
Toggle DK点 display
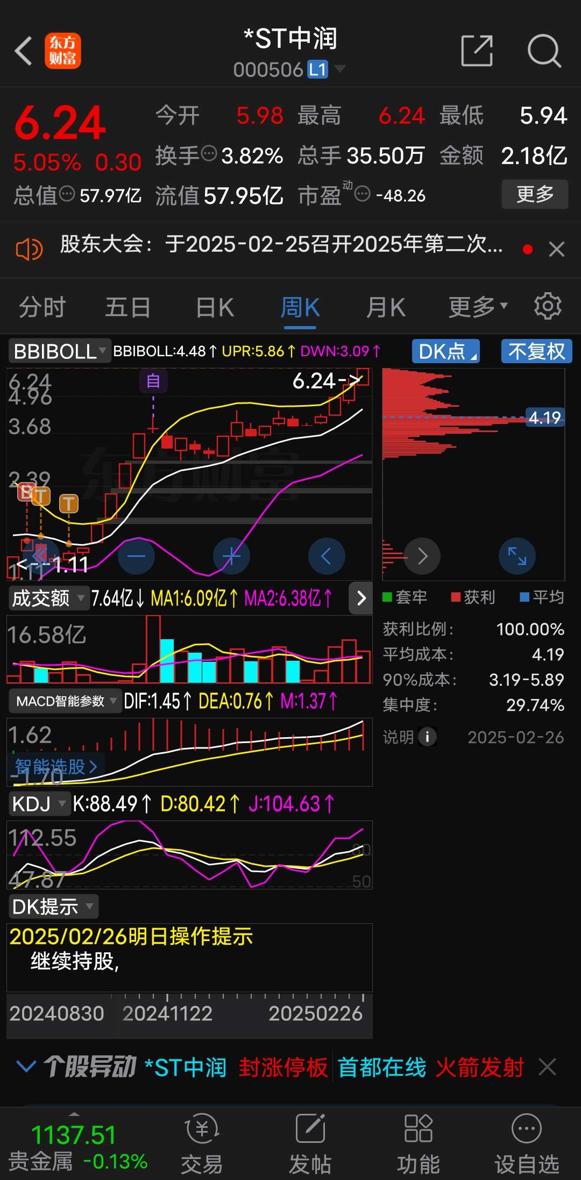pyautogui.click(x=446, y=351)
